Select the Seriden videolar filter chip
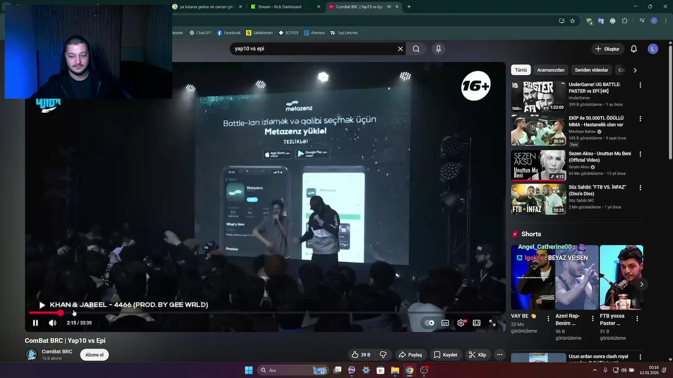The width and height of the screenshot is (673, 378). point(592,70)
